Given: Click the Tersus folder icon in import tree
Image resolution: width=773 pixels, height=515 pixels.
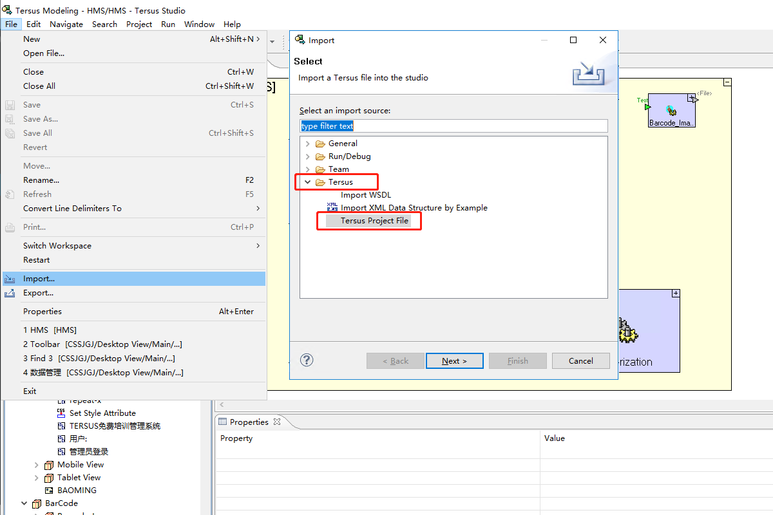Looking at the screenshot, I should click(x=320, y=182).
